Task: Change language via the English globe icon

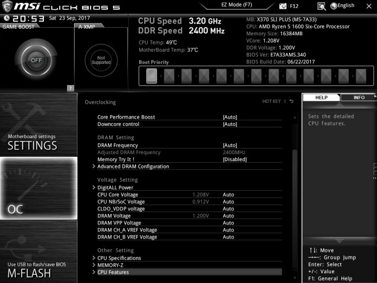Action: (342, 6)
